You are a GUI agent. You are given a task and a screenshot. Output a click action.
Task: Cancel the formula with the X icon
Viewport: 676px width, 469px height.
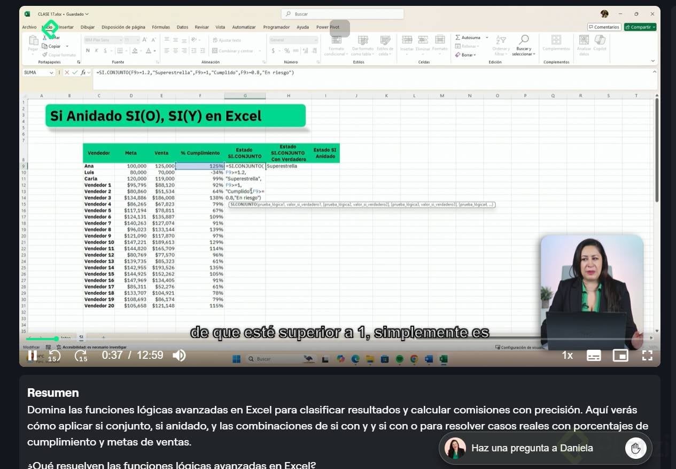pos(67,73)
